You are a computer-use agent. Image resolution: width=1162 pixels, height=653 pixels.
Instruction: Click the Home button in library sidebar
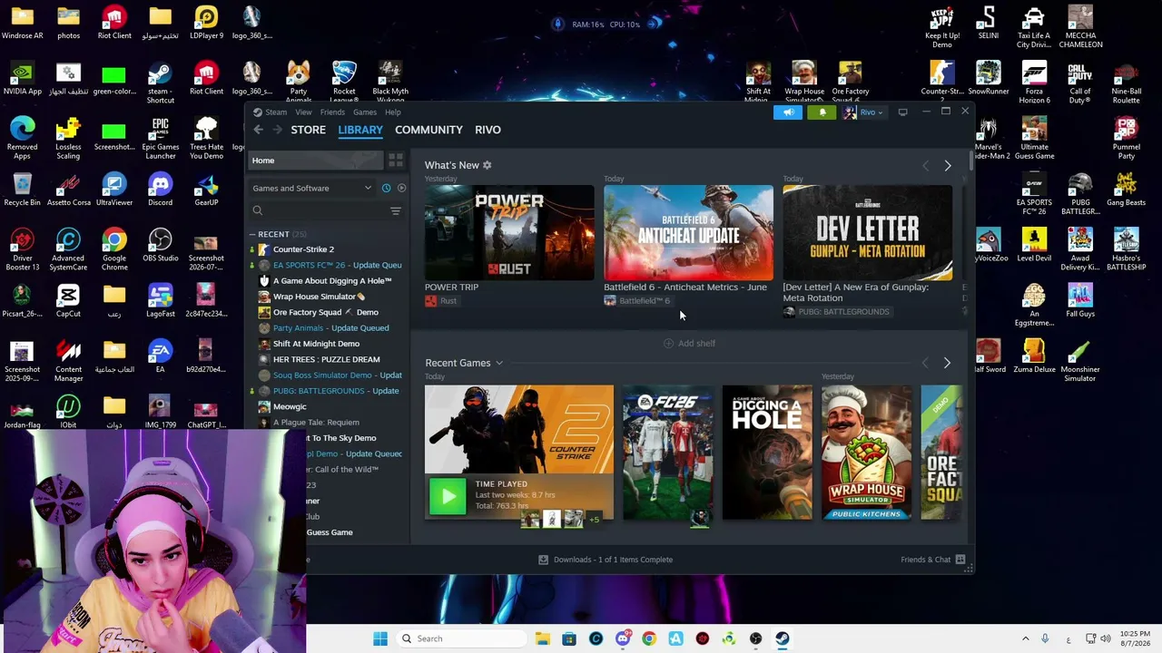316,161
